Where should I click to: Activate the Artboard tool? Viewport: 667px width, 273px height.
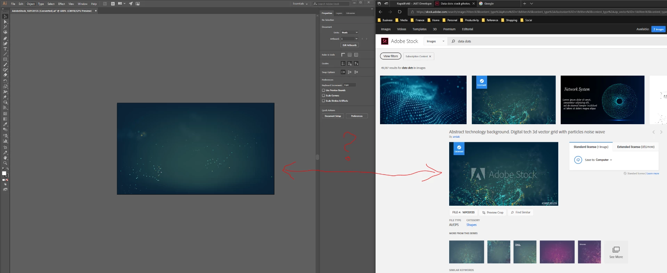point(5,147)
